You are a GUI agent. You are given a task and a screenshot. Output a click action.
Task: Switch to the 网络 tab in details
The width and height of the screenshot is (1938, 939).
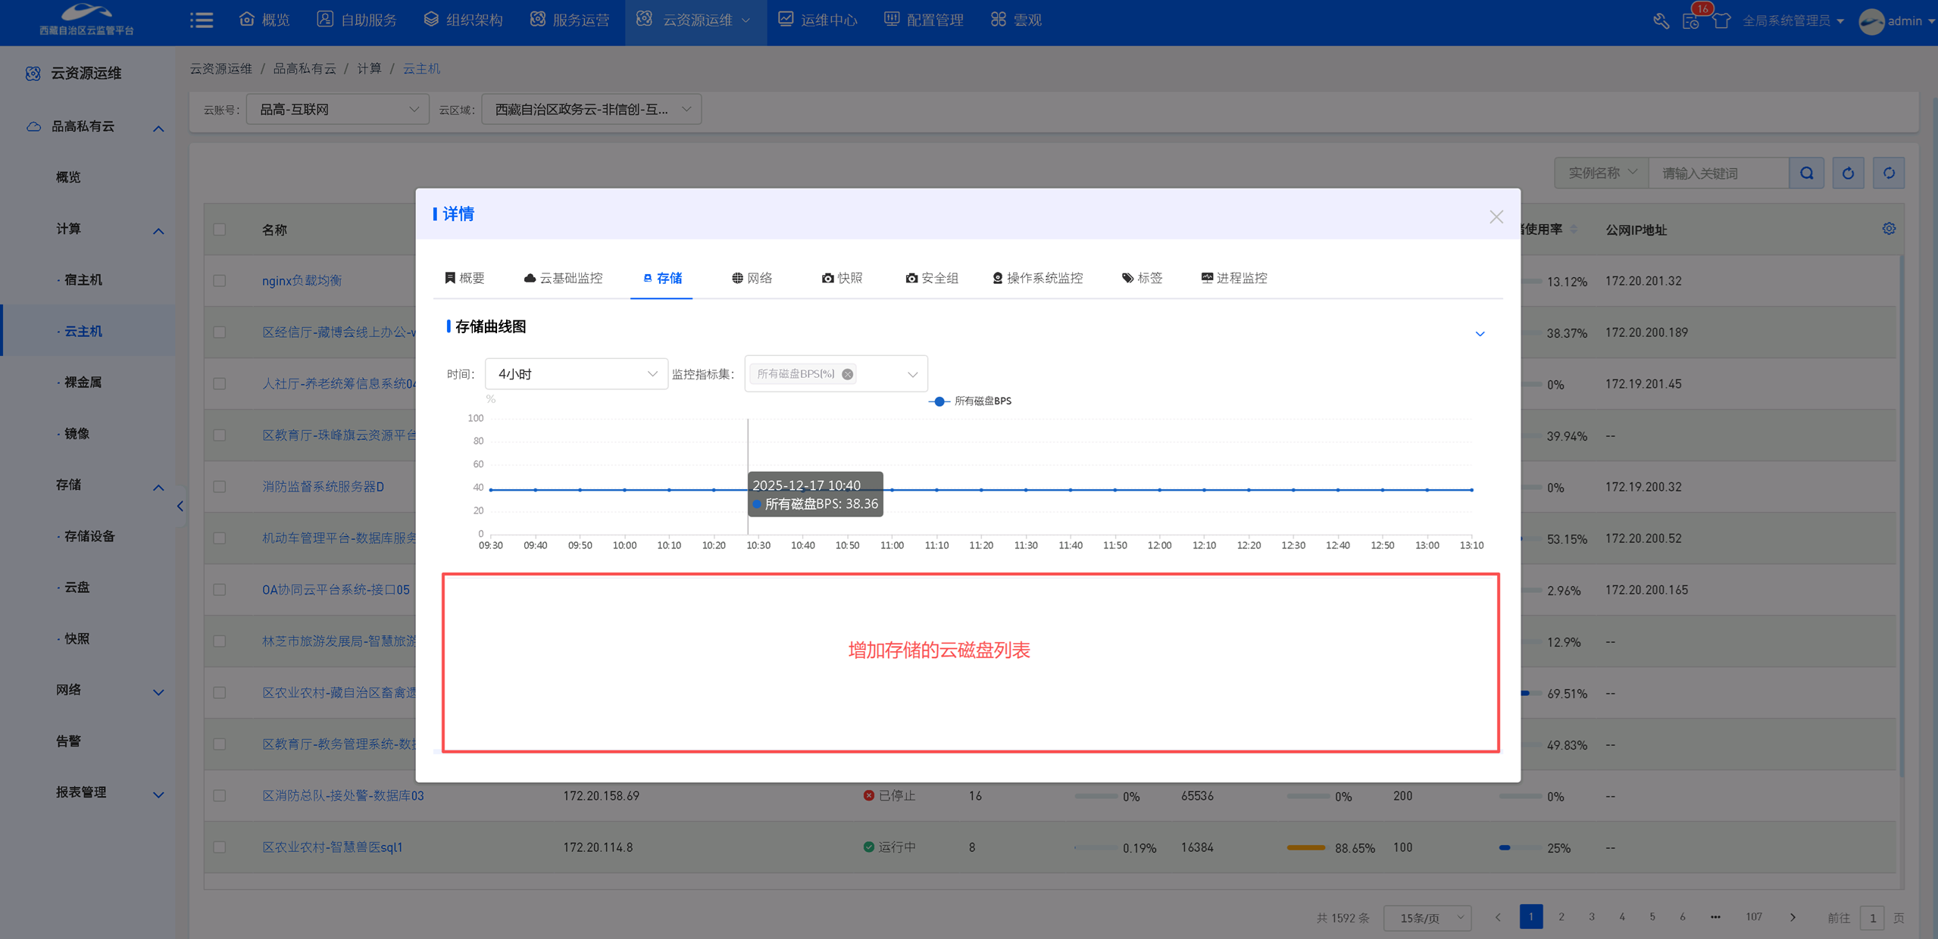pyautogui.click(x=752, y=278)
